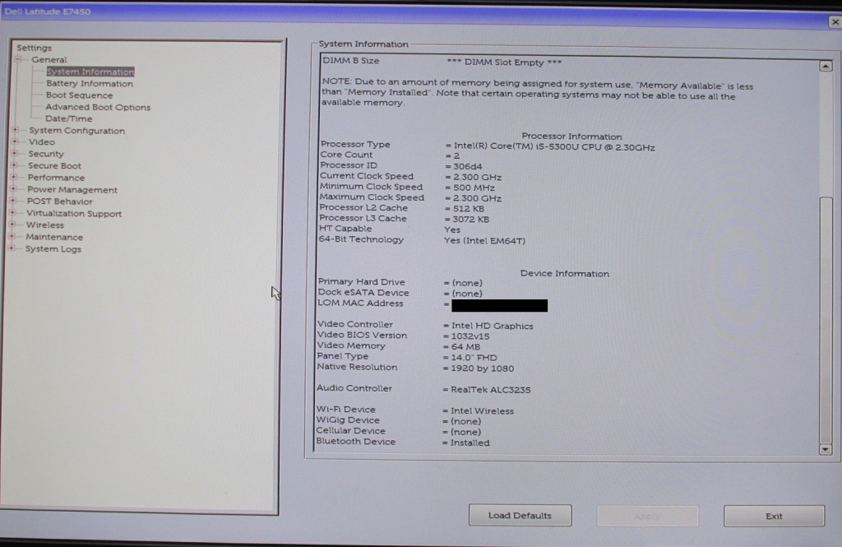This screenshot has width=842, height=547.
Task: Select the System Logs label
Action: click(x=53, y=248)
